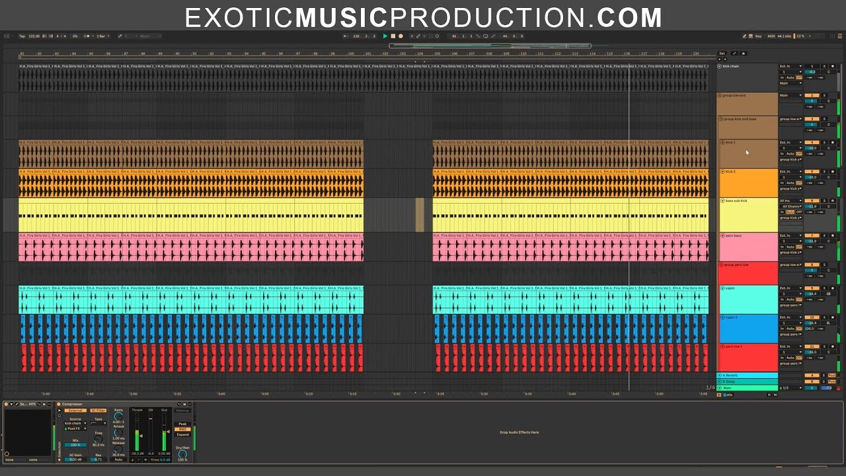Click the SC Gain value field
This screenshot has width=846, height=476.
[x=75, y=459]
